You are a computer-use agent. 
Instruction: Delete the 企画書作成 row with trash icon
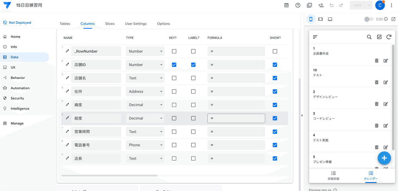tap(377, 60)
